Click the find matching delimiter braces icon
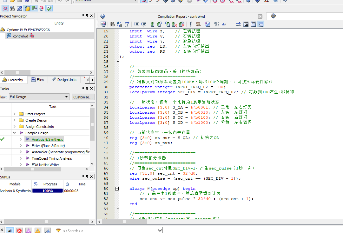The image size is (343, 233). (x=127, y=24)
